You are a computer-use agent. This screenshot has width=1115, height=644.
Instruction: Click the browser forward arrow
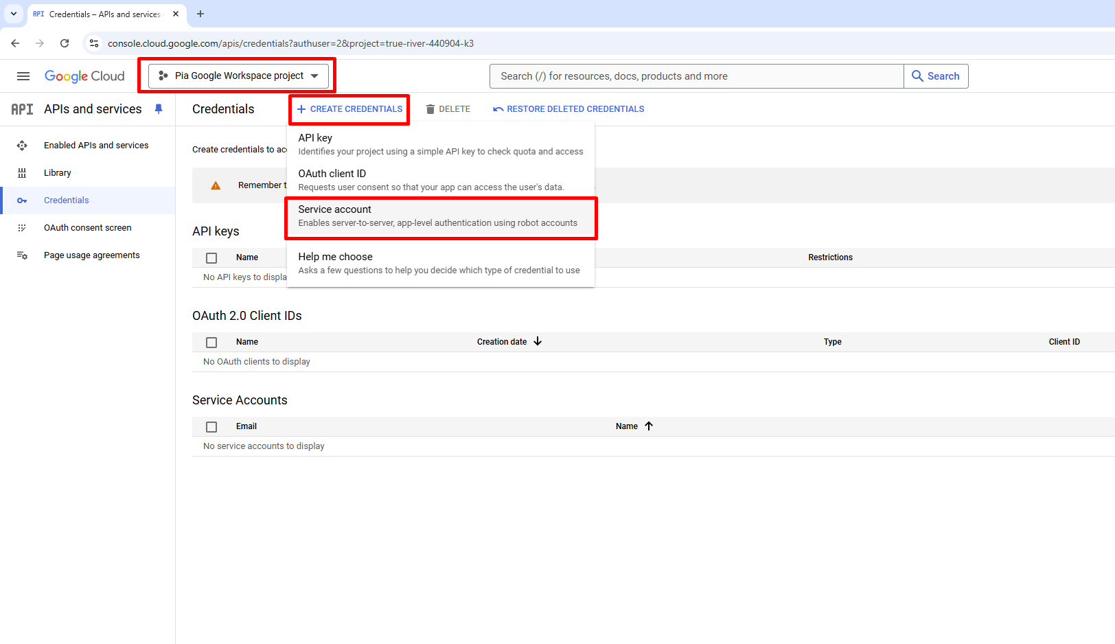click(40, 43)
